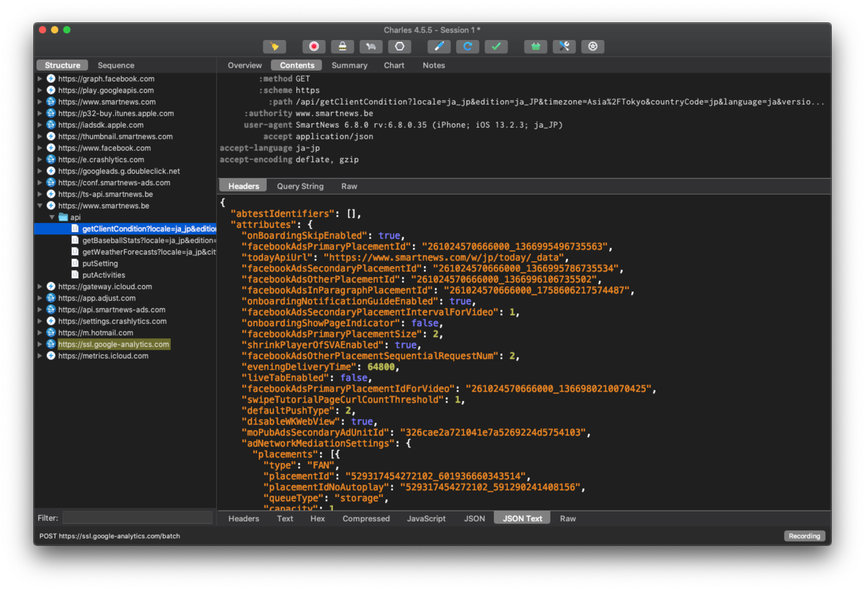Viewport: 865px width, 590px height.
Task: Expand the thumbnail.smartnews.com host node
Action: coord(40,136)
